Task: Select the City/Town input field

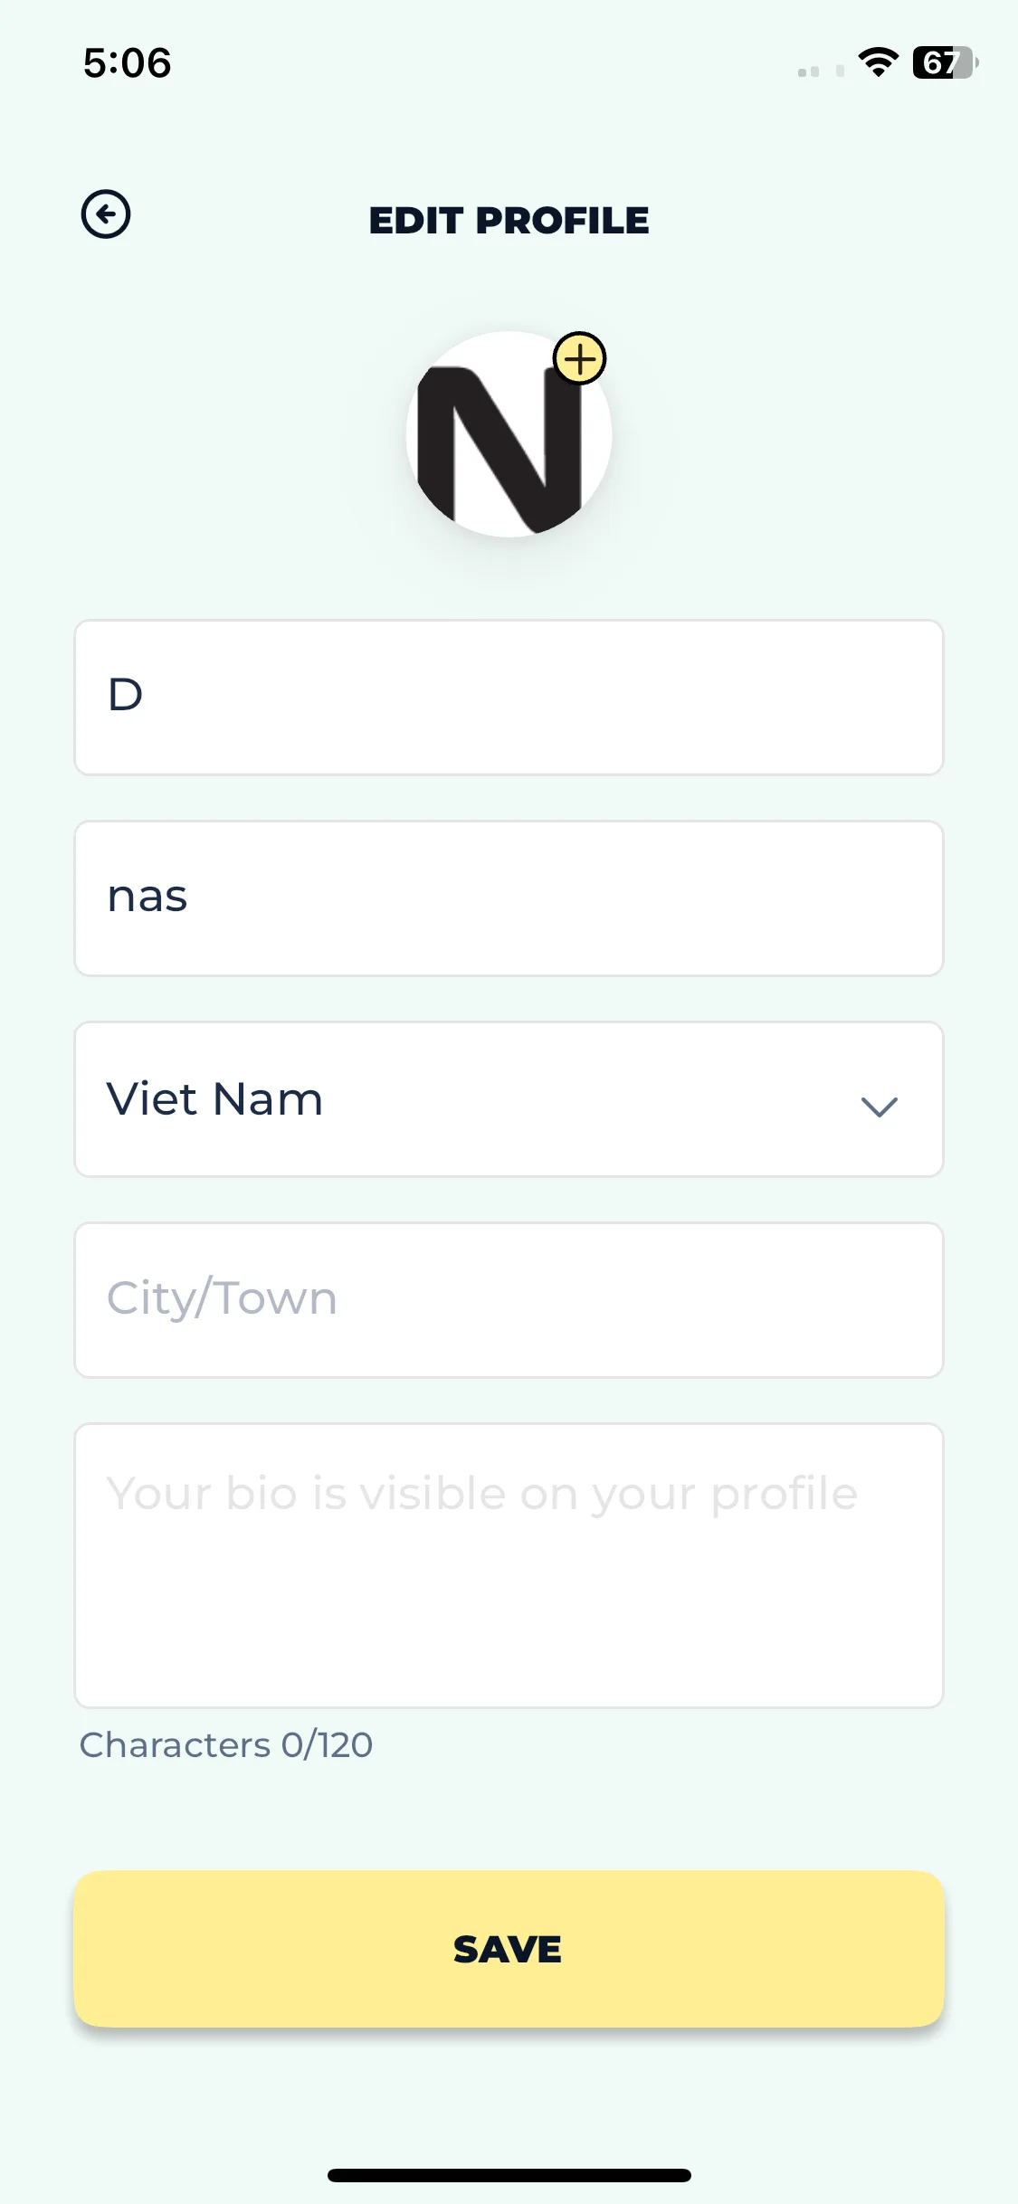Action: [509, 1300]
